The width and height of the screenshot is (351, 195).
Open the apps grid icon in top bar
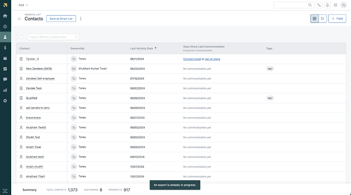335,5
